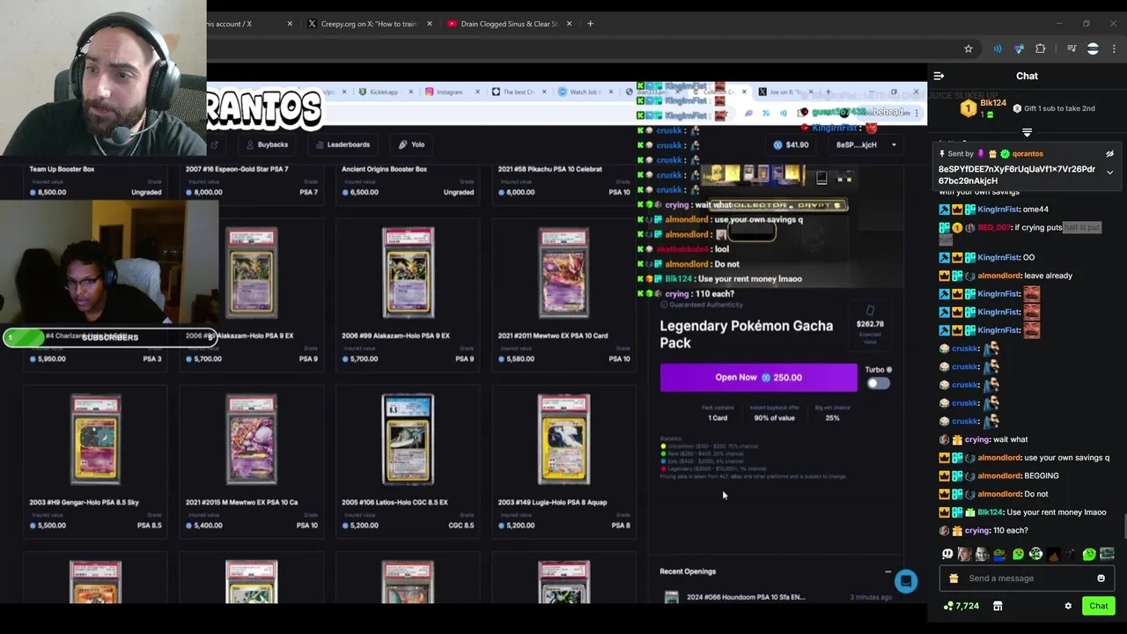Screen dimensions: 1127x634
Task: Click the Open Now 250.00 button
Action: (758, 378)
